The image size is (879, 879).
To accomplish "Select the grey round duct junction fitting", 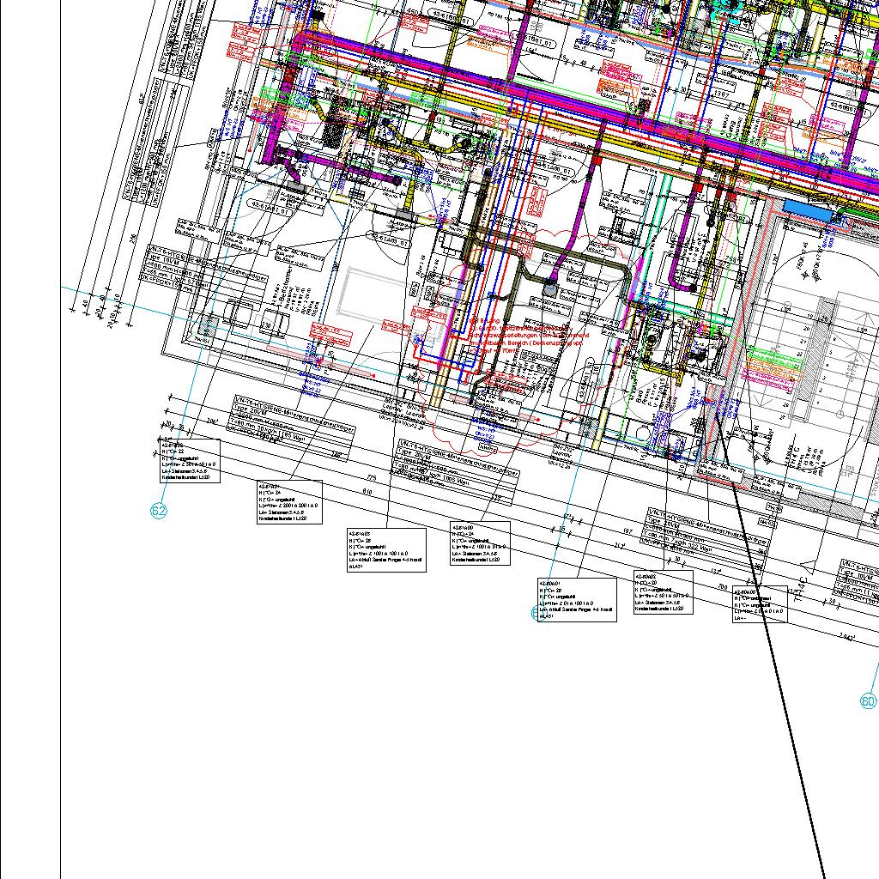I will point(549,290).
